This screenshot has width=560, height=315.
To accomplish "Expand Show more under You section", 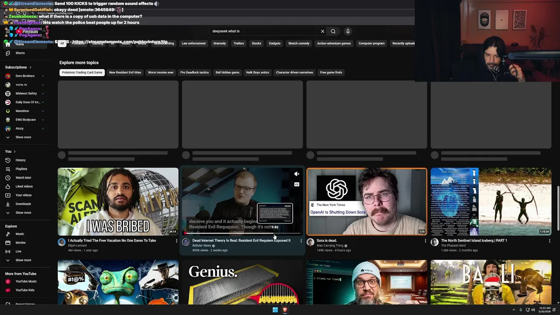I will click(x=23, y=213).
